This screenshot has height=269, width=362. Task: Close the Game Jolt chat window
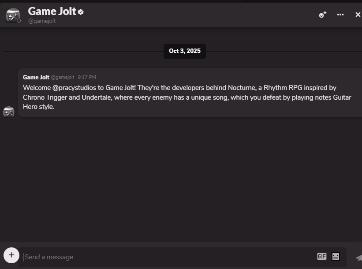(x=358, y=15)
